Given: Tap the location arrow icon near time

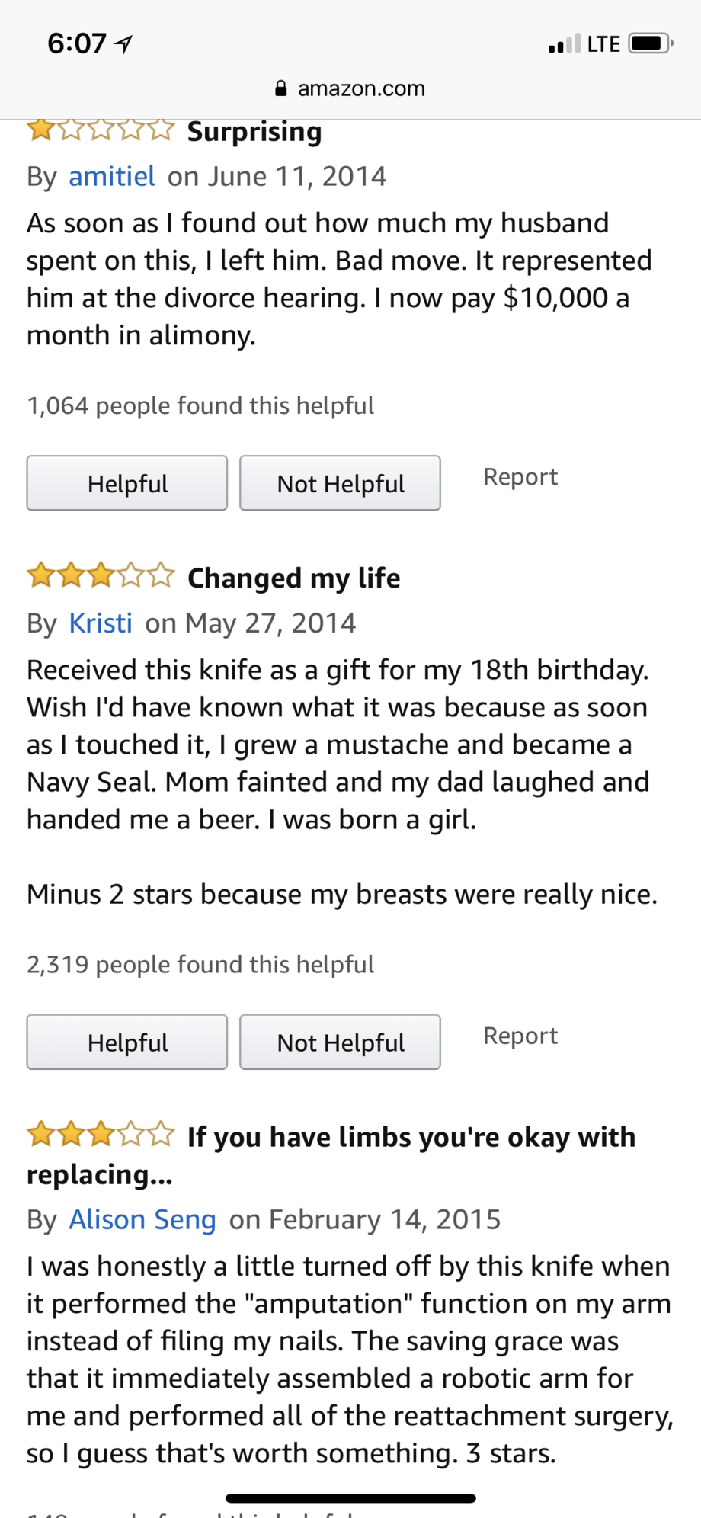Looking at the screenshot, I should [x=123, y=44].
